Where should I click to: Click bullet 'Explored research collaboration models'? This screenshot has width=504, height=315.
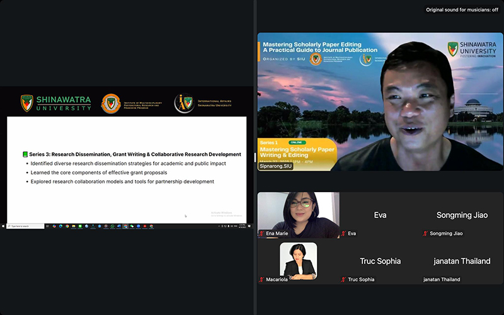tap(122, 181)
